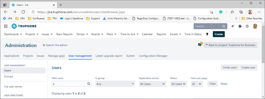
Task: Change the Users per page dropdown
Action: pyautogui.click(x=197, y=84)
